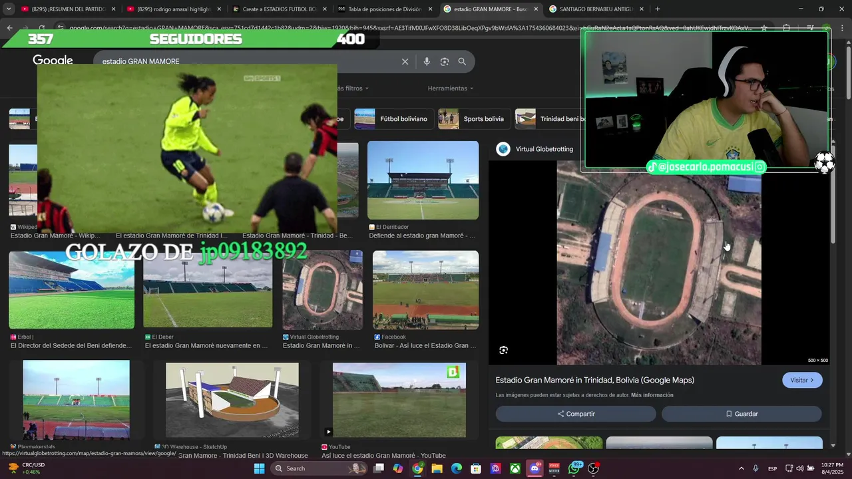Open El Derribador stadium thumbnail
The width and height of the screenshot is (852, 479).
pos(423,180)
